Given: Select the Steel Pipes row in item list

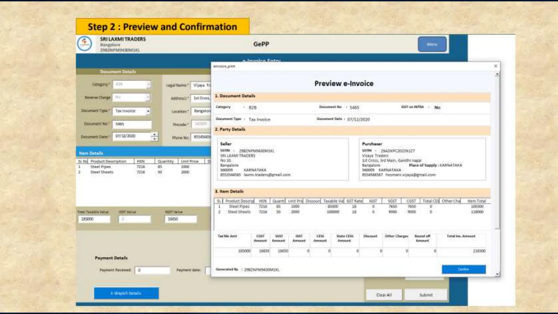Looking at the screenshot, I should 101,167.
